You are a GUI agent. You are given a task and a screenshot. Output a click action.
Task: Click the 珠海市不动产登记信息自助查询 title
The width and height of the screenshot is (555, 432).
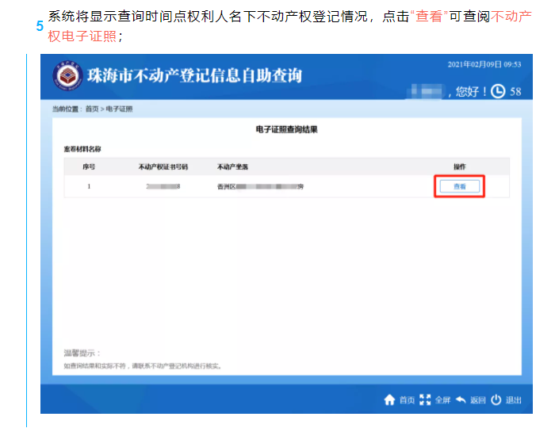(x=194, y=77)
